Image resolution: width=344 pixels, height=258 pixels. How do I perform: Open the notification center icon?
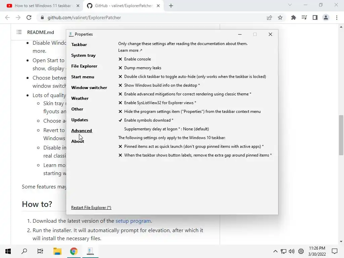coord(335,251)
